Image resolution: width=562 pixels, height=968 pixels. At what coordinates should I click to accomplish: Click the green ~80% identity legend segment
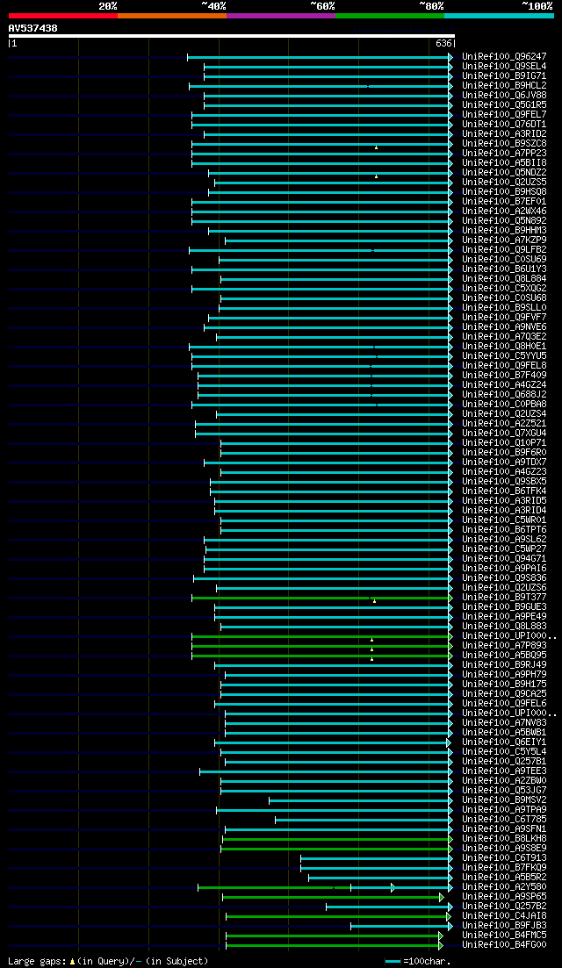390,16
